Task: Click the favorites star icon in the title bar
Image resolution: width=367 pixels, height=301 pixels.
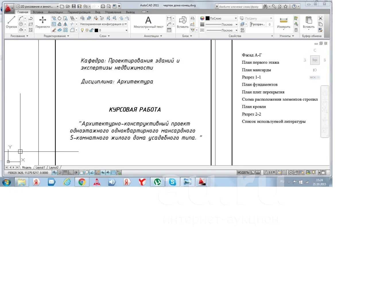Action: 286,6
